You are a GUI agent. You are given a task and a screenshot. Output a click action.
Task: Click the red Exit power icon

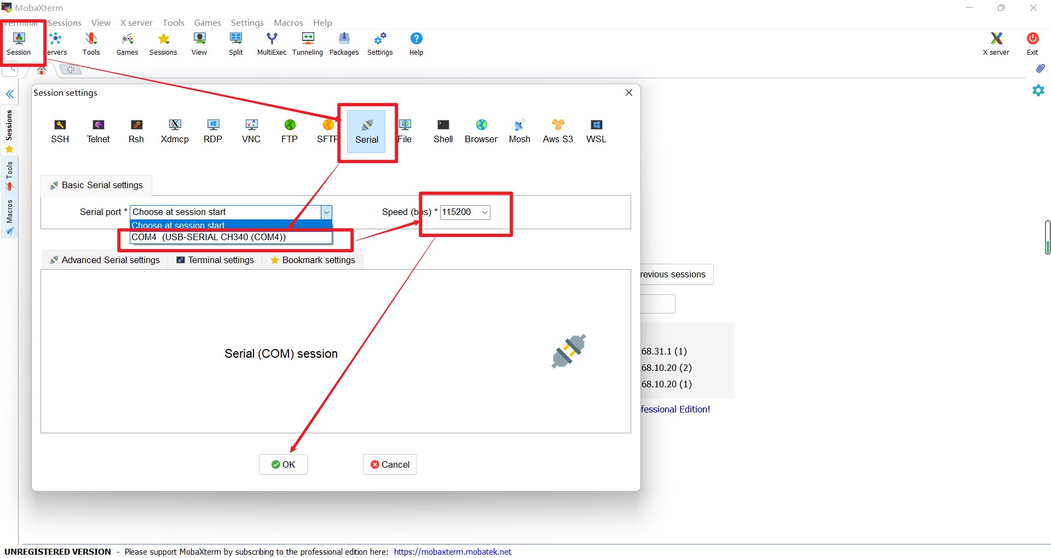pyautogui.click(x=1033, y=44)
